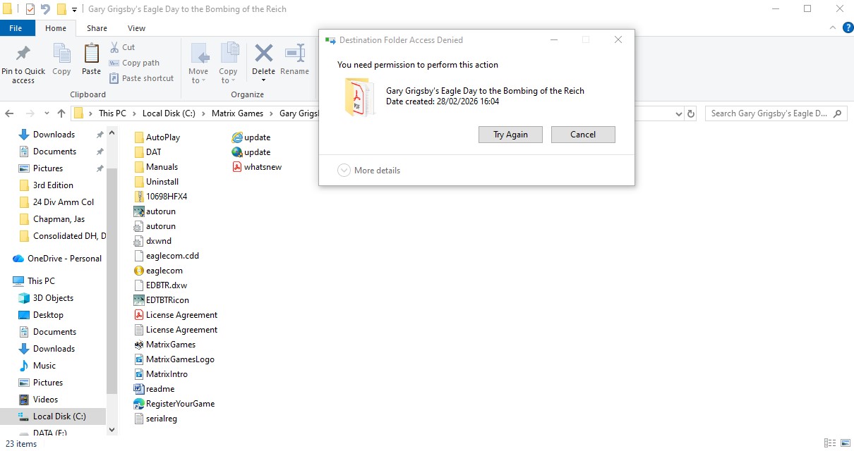Open the address bar history dropdown
Screen dimensions: 854x451
678,113
